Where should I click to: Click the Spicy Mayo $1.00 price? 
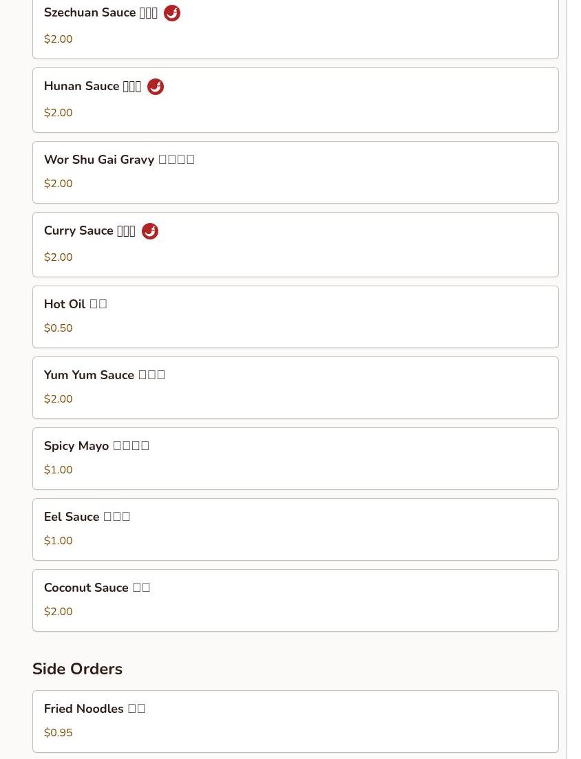[58, 470]
